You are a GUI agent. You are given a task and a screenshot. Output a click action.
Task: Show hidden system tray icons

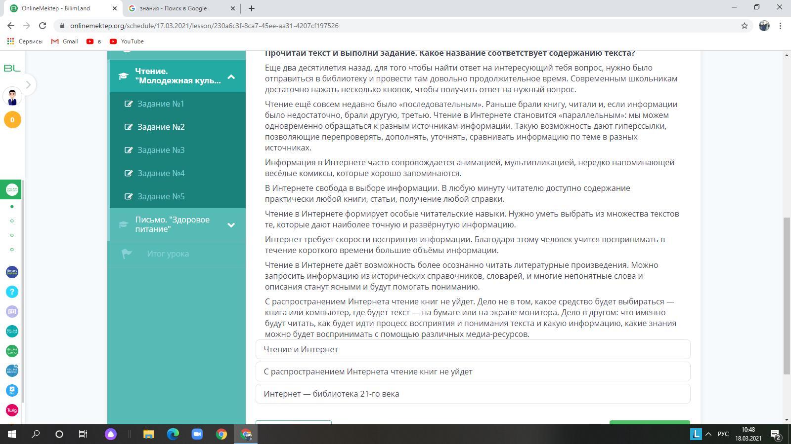[x=708, y=434]
